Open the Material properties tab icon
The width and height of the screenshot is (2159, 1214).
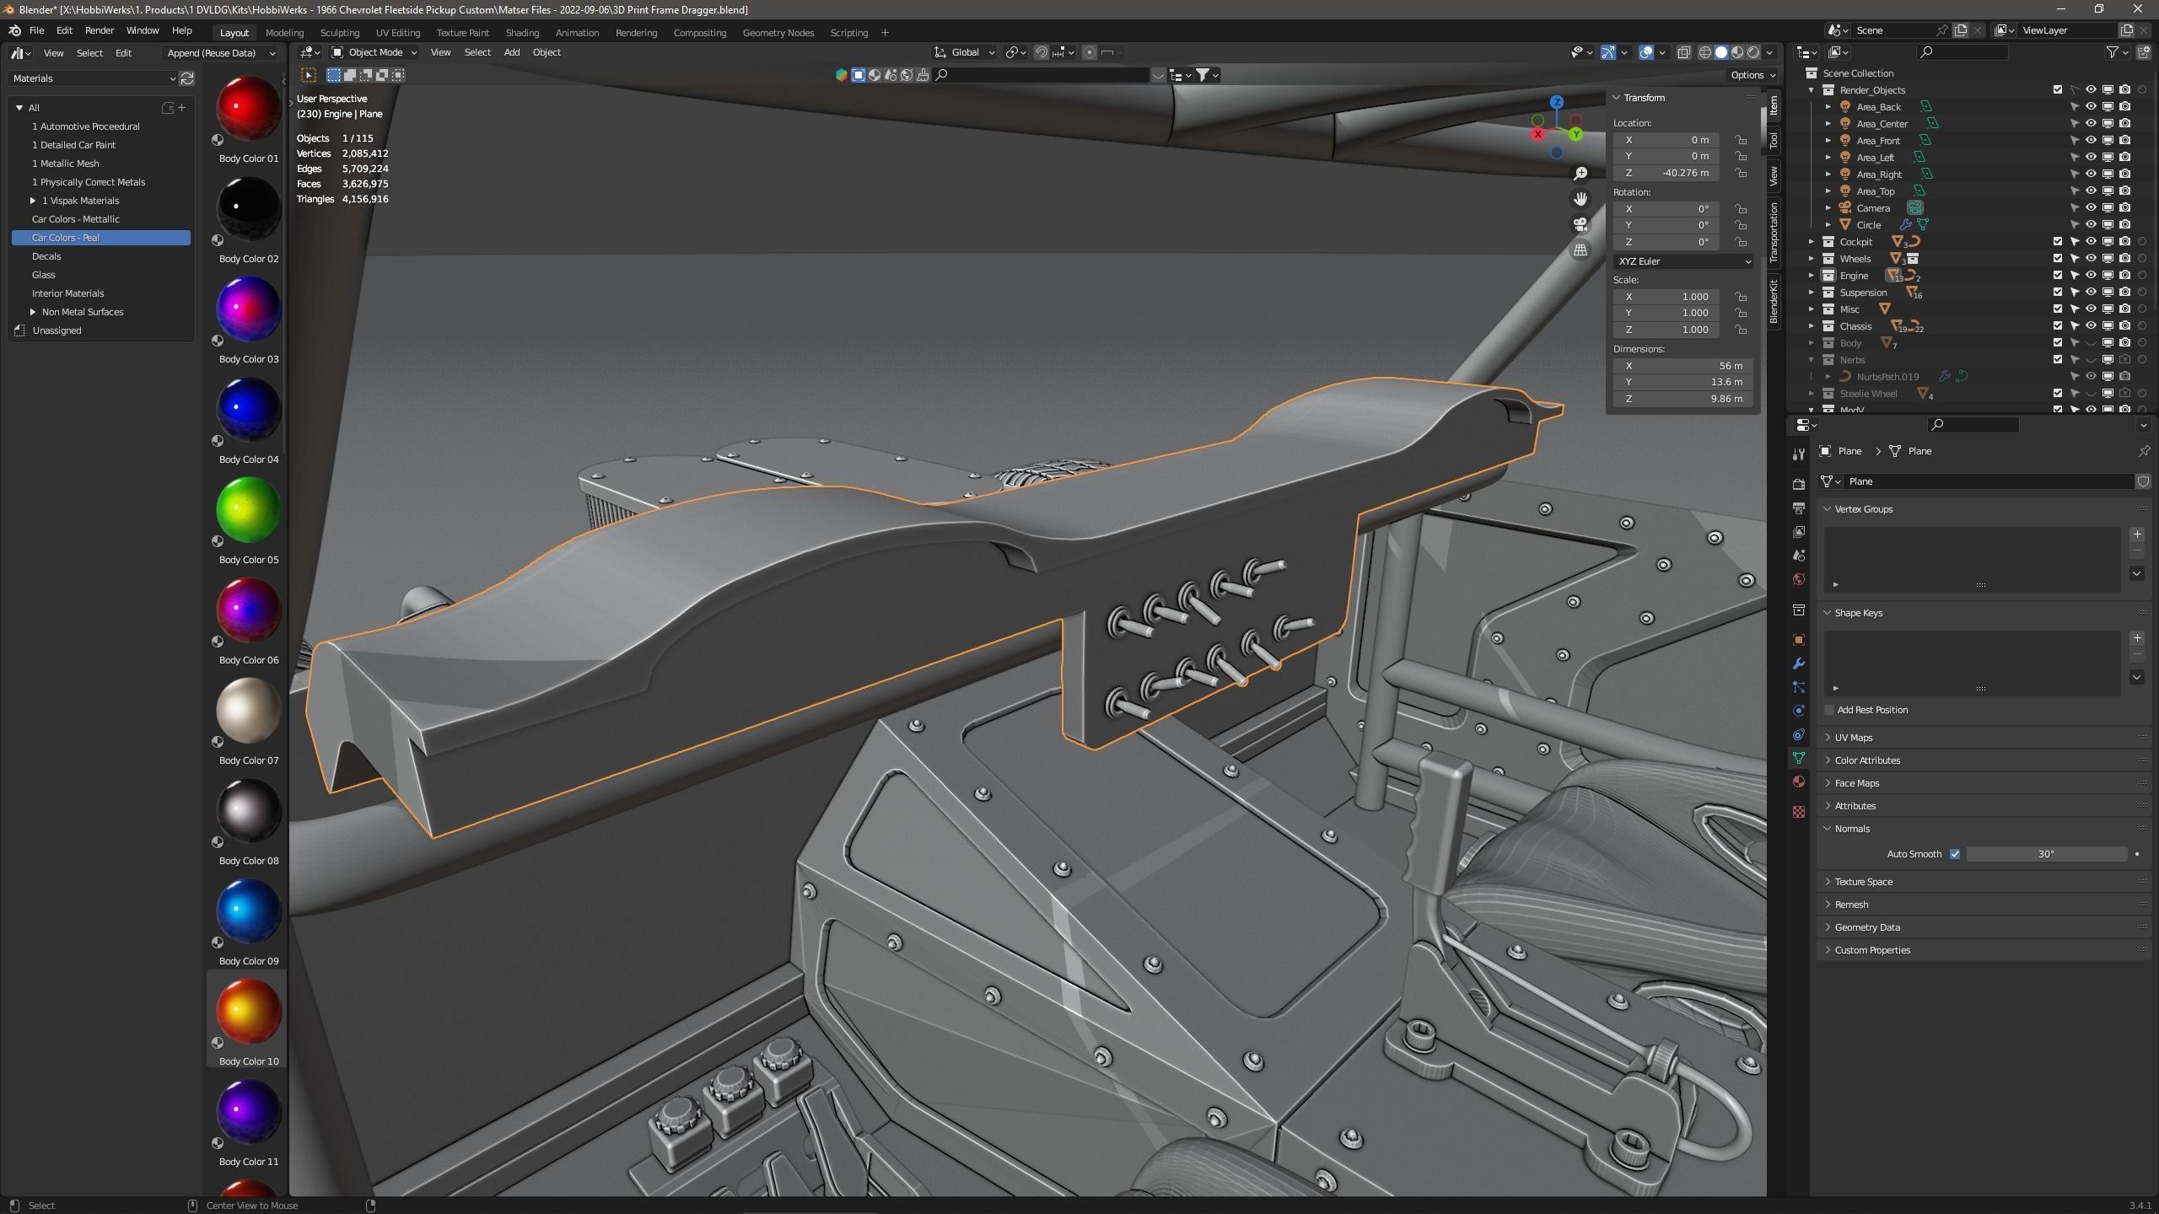[1798, 782]
